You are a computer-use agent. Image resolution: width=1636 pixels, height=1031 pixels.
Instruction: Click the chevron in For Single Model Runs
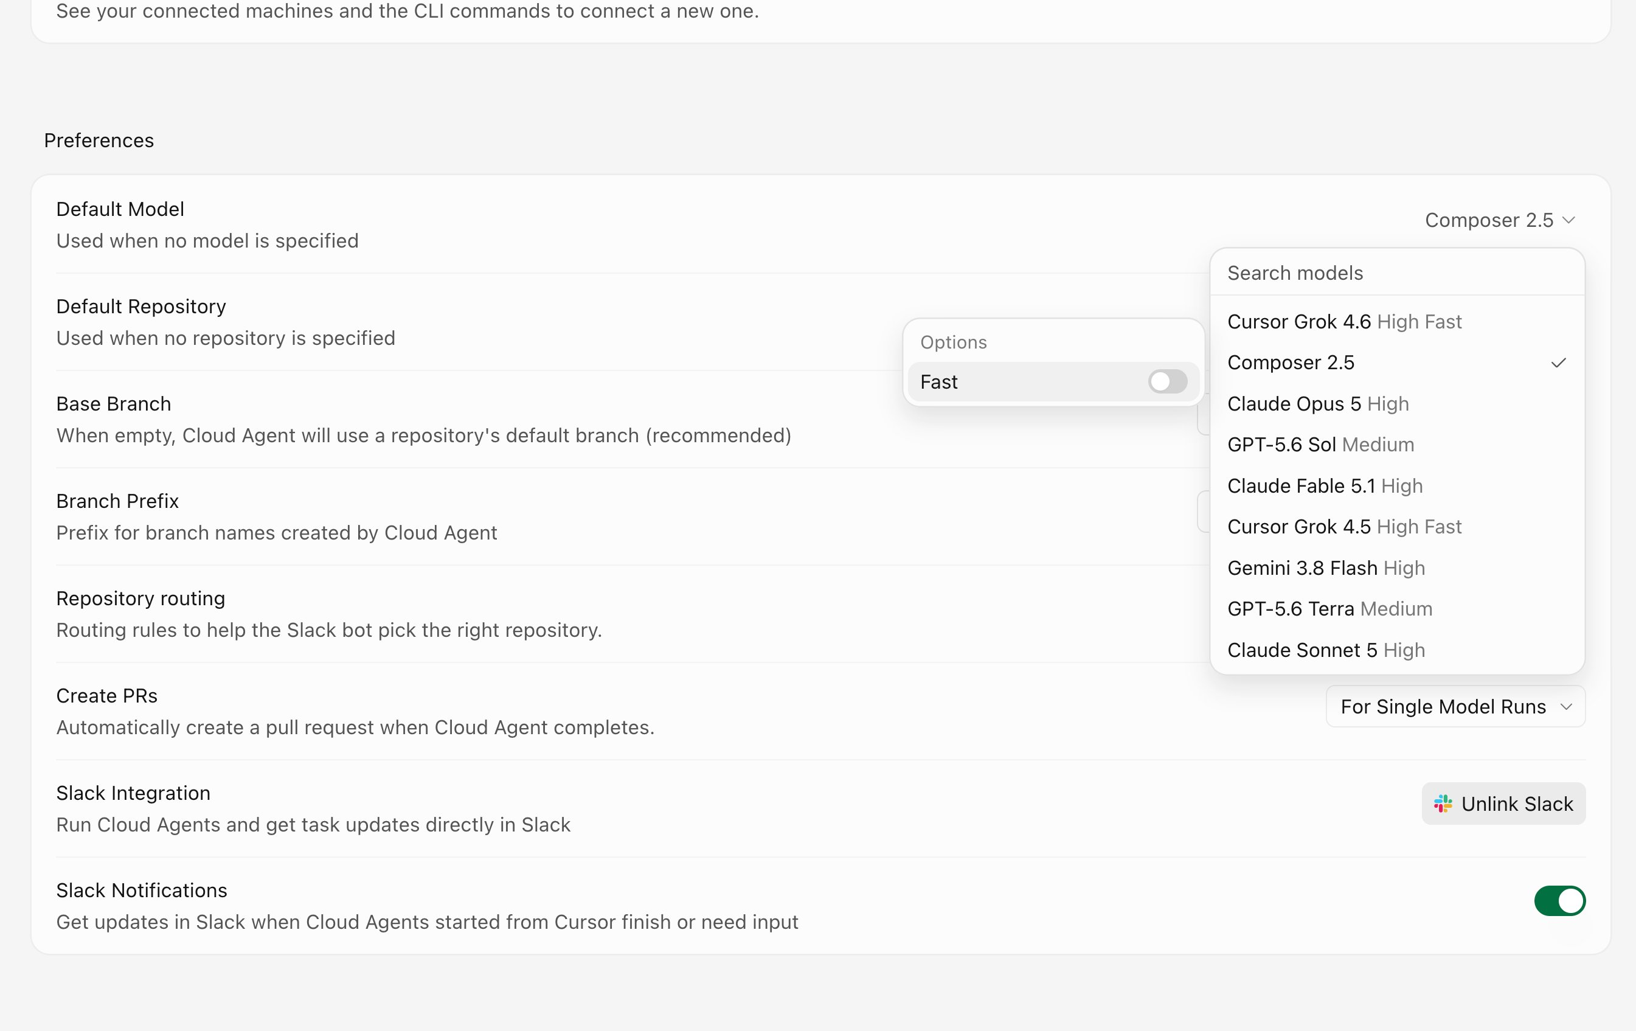pos(1567,707)
